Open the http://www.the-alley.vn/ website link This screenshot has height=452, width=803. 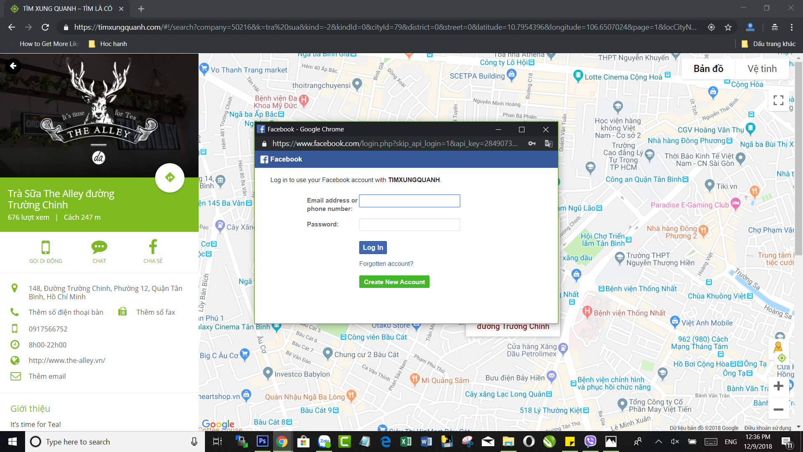coord(67,360)
